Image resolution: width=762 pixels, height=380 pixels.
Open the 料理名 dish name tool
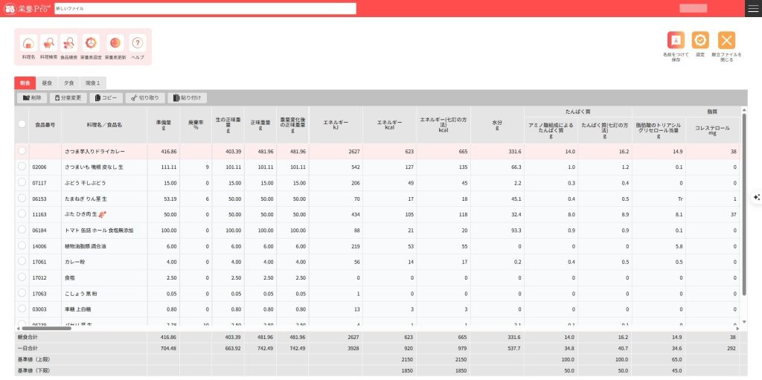tap(28, 44)
